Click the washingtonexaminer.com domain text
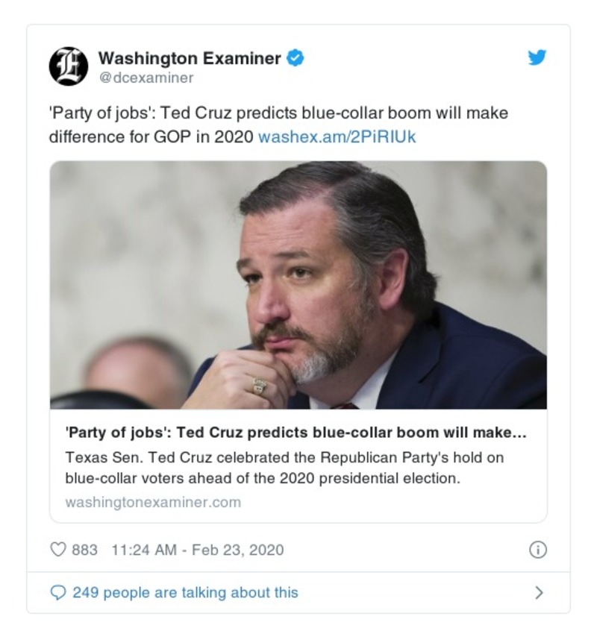The width and height of the screenshot is (597, 640). pyautogui.click(x=153, y=502)
